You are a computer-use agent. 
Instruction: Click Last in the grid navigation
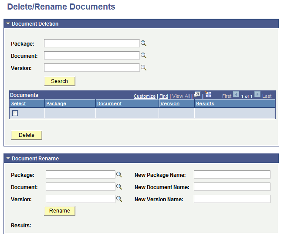(x=267, y=96)
